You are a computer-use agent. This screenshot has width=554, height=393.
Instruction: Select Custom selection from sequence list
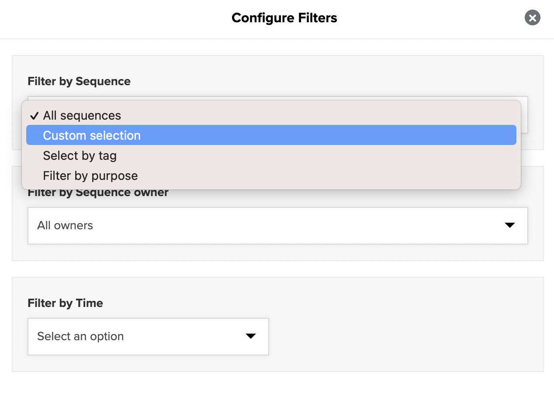pyautogui.click(x=271, y=135)
